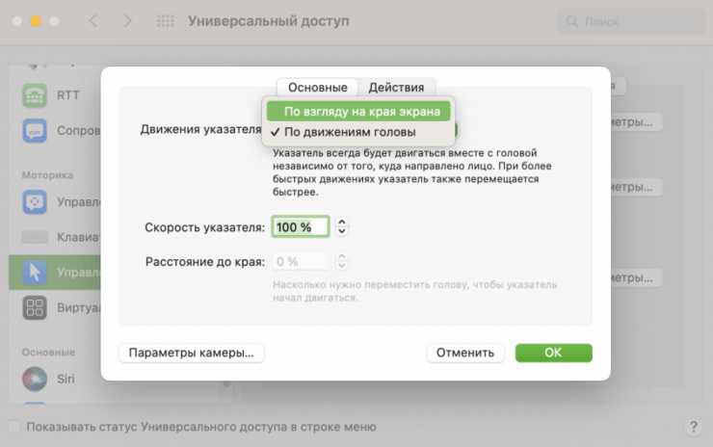Open the Действия tab
Image resolution: width=713 pixels, height=447 pixels.
point(396,88)
